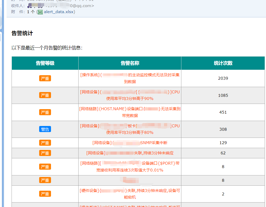Screen dimensions: 266x207
Task: Click the 严重 badge beside count 1085
Action: coord(45,95)
